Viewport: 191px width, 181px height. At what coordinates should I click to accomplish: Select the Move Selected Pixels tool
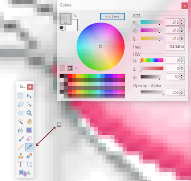point(29,96)
